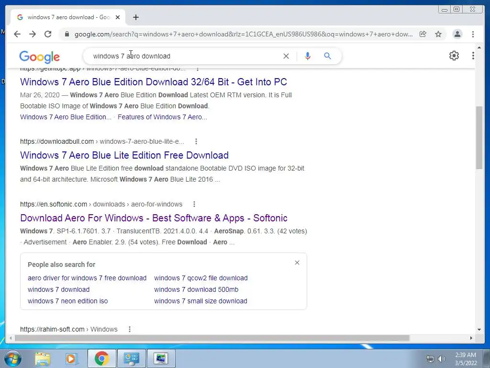Submit search with magnifier icon
This screenshot has width=490, height=368.
pos(327,56)
